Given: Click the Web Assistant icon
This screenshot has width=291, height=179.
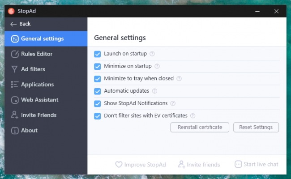Looking at the screenshot, I should (x=15, y=100).
